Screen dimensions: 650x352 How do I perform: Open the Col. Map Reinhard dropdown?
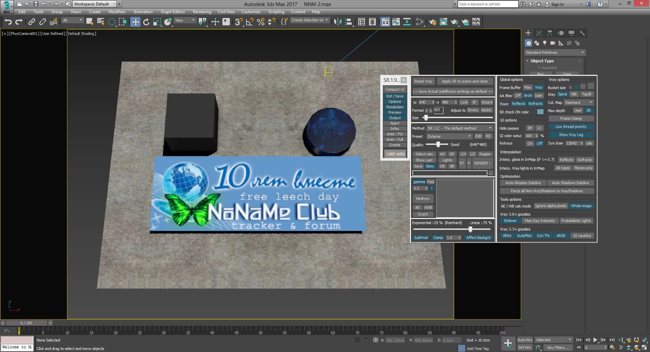pyautogui.click(x=579, y=103)
